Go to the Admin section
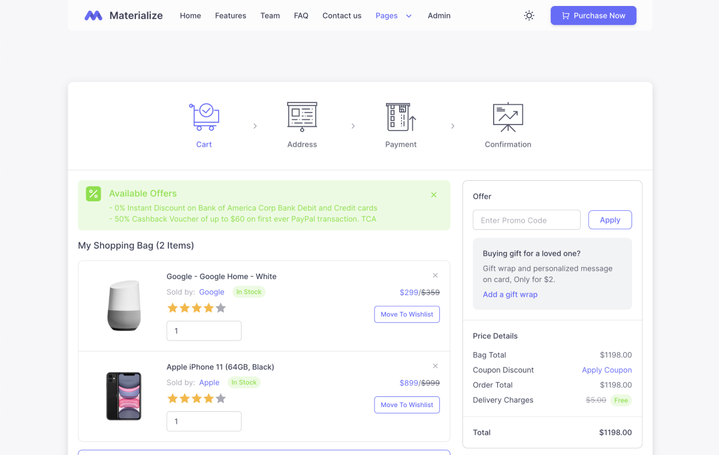The height and width of the screenshot is (455, 719). [439, 16]
